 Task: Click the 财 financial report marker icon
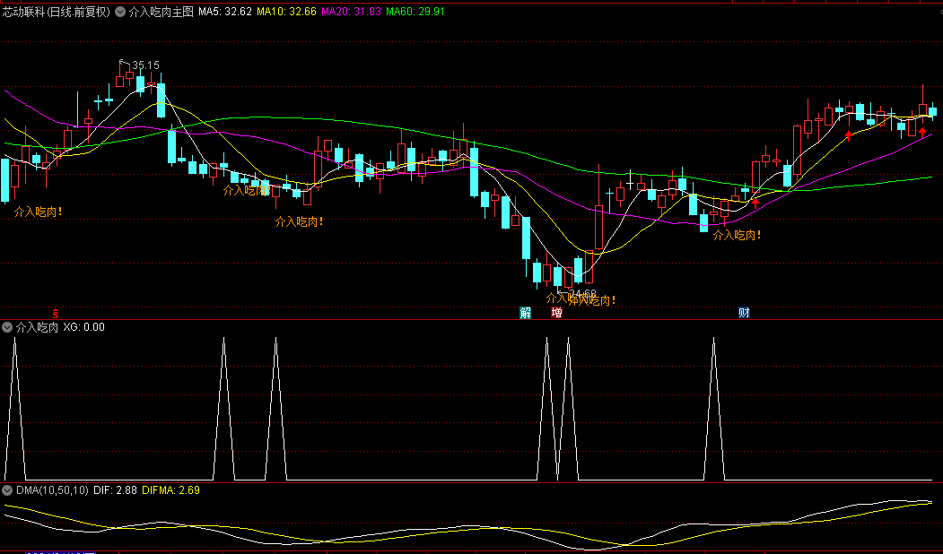click(x=744, y=313)
